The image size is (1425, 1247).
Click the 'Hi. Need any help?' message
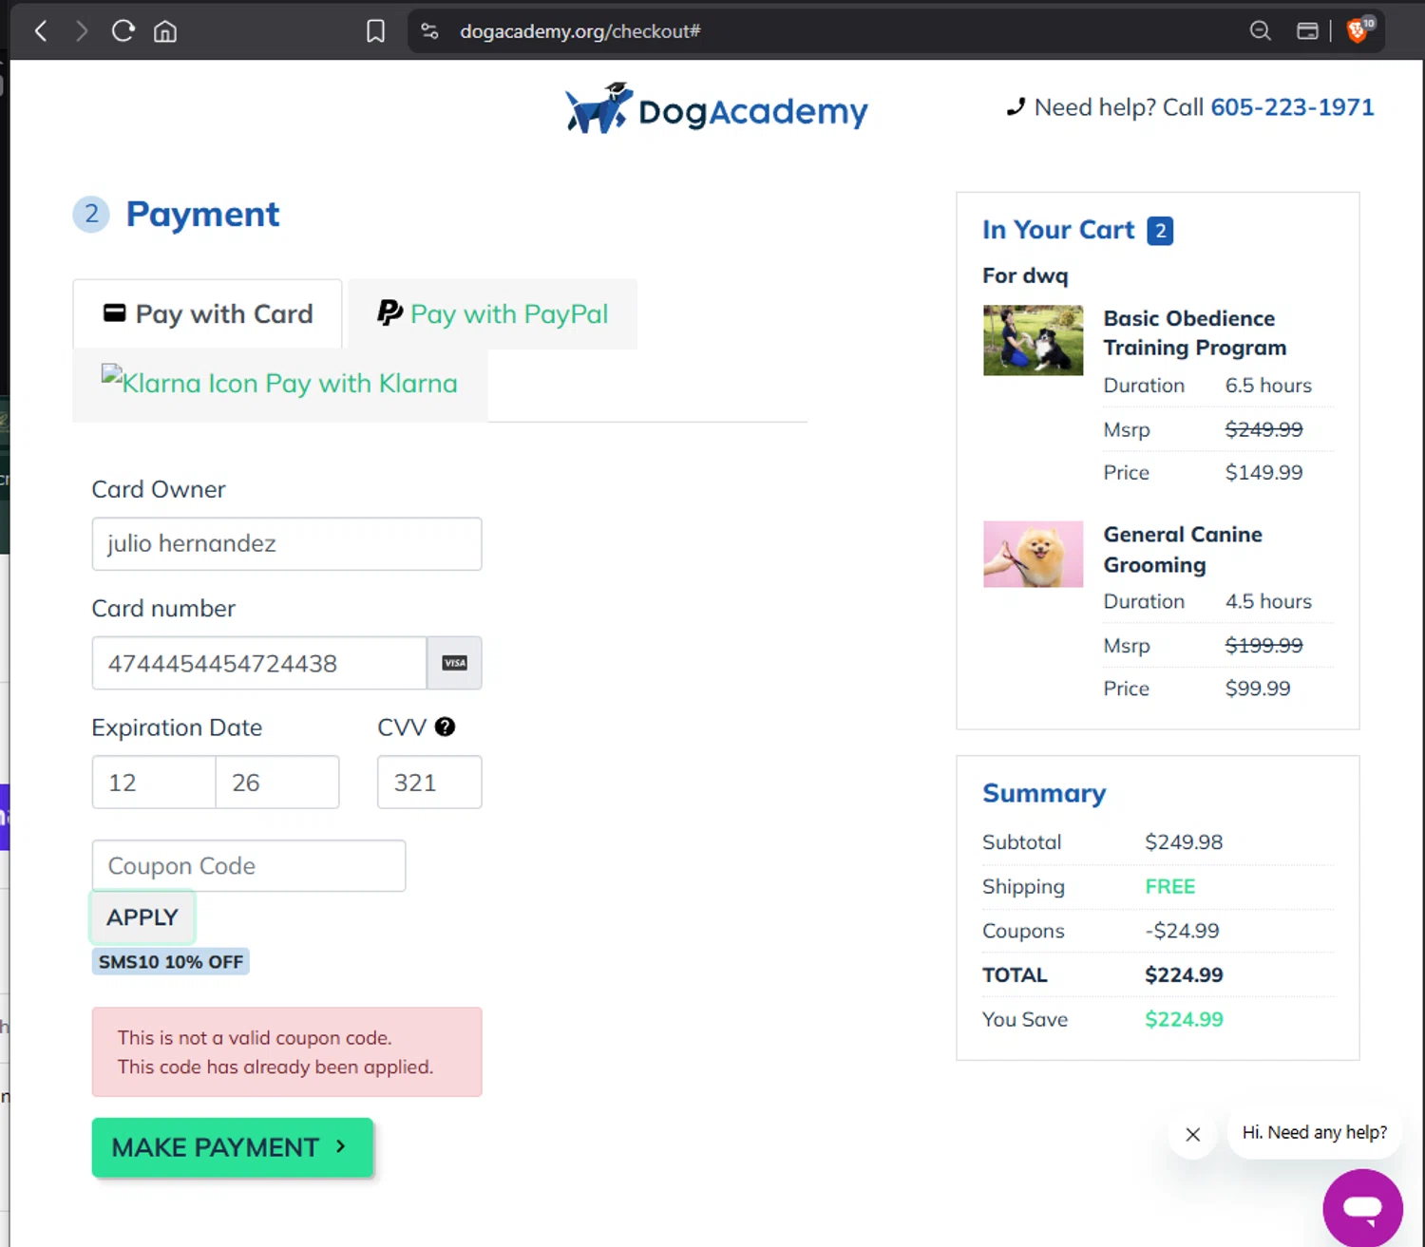pos(1315,1132)
